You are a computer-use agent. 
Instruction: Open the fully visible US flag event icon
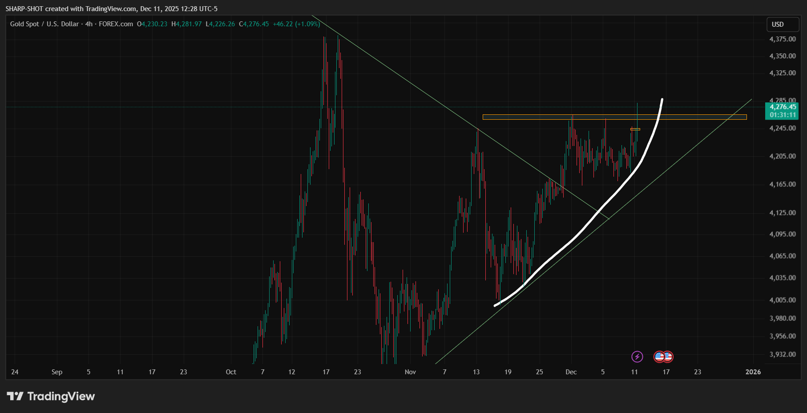[659, 356]
